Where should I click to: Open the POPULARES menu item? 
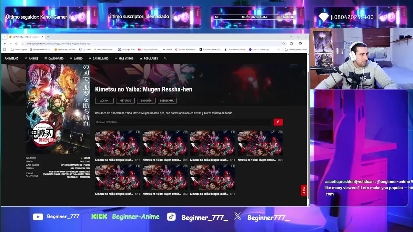point(149,59)
